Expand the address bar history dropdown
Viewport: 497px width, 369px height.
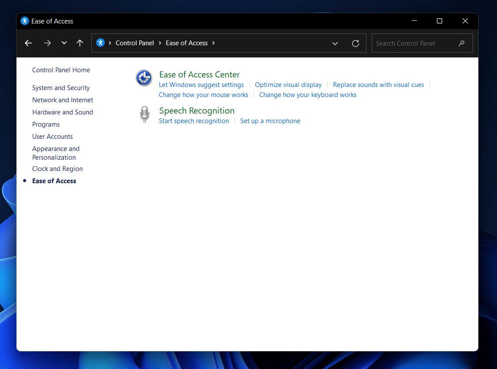pyautogui.click(x=335, y=43)
